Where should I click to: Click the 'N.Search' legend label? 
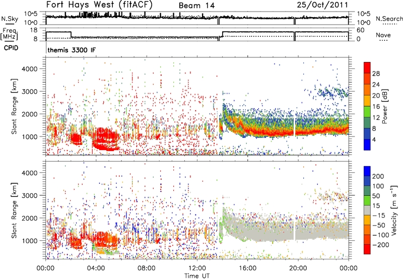point(389,19)
